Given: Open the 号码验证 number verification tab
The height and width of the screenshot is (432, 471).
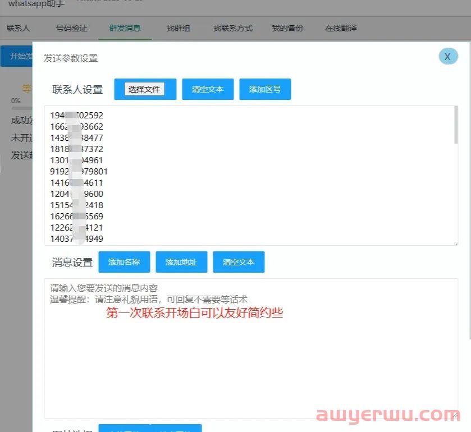Looking at the screenshot, I should [71, 27].
